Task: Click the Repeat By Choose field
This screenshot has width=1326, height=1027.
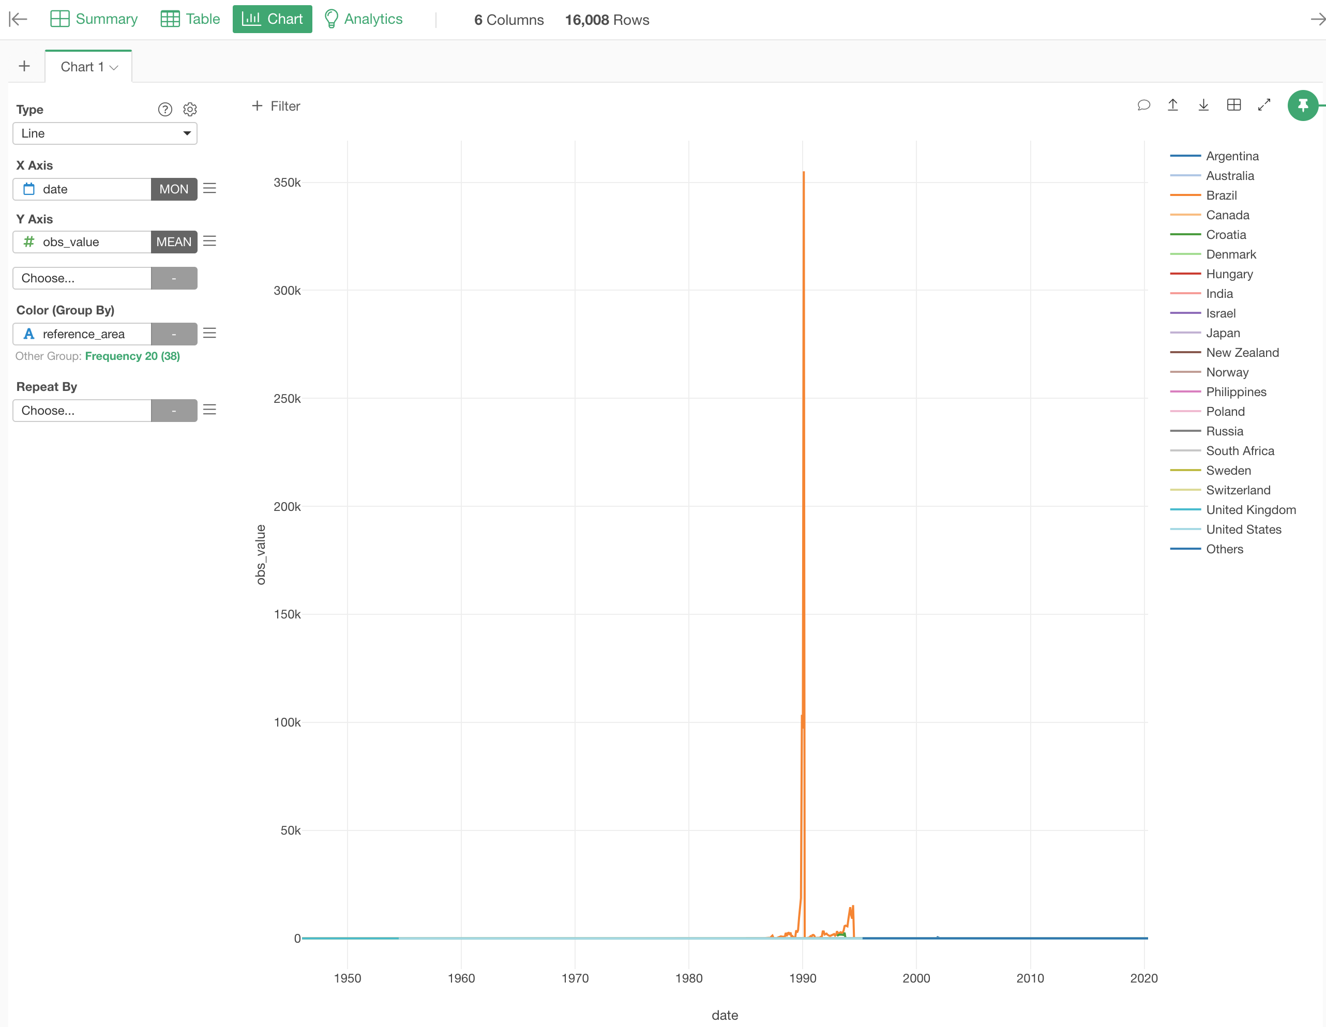Action: 82,411
